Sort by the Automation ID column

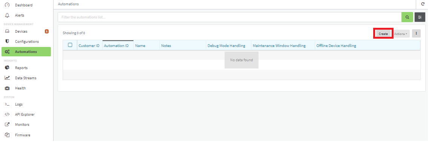pyautogui.click(x=116, y=45)
